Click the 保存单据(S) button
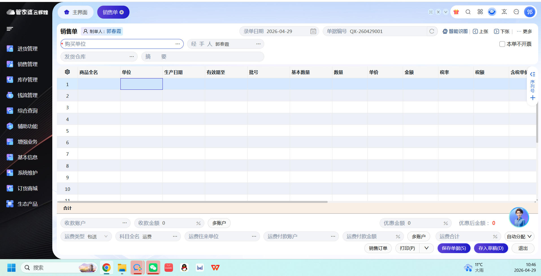Viewport: 541px width, 276px height. (x=454, y=248)
